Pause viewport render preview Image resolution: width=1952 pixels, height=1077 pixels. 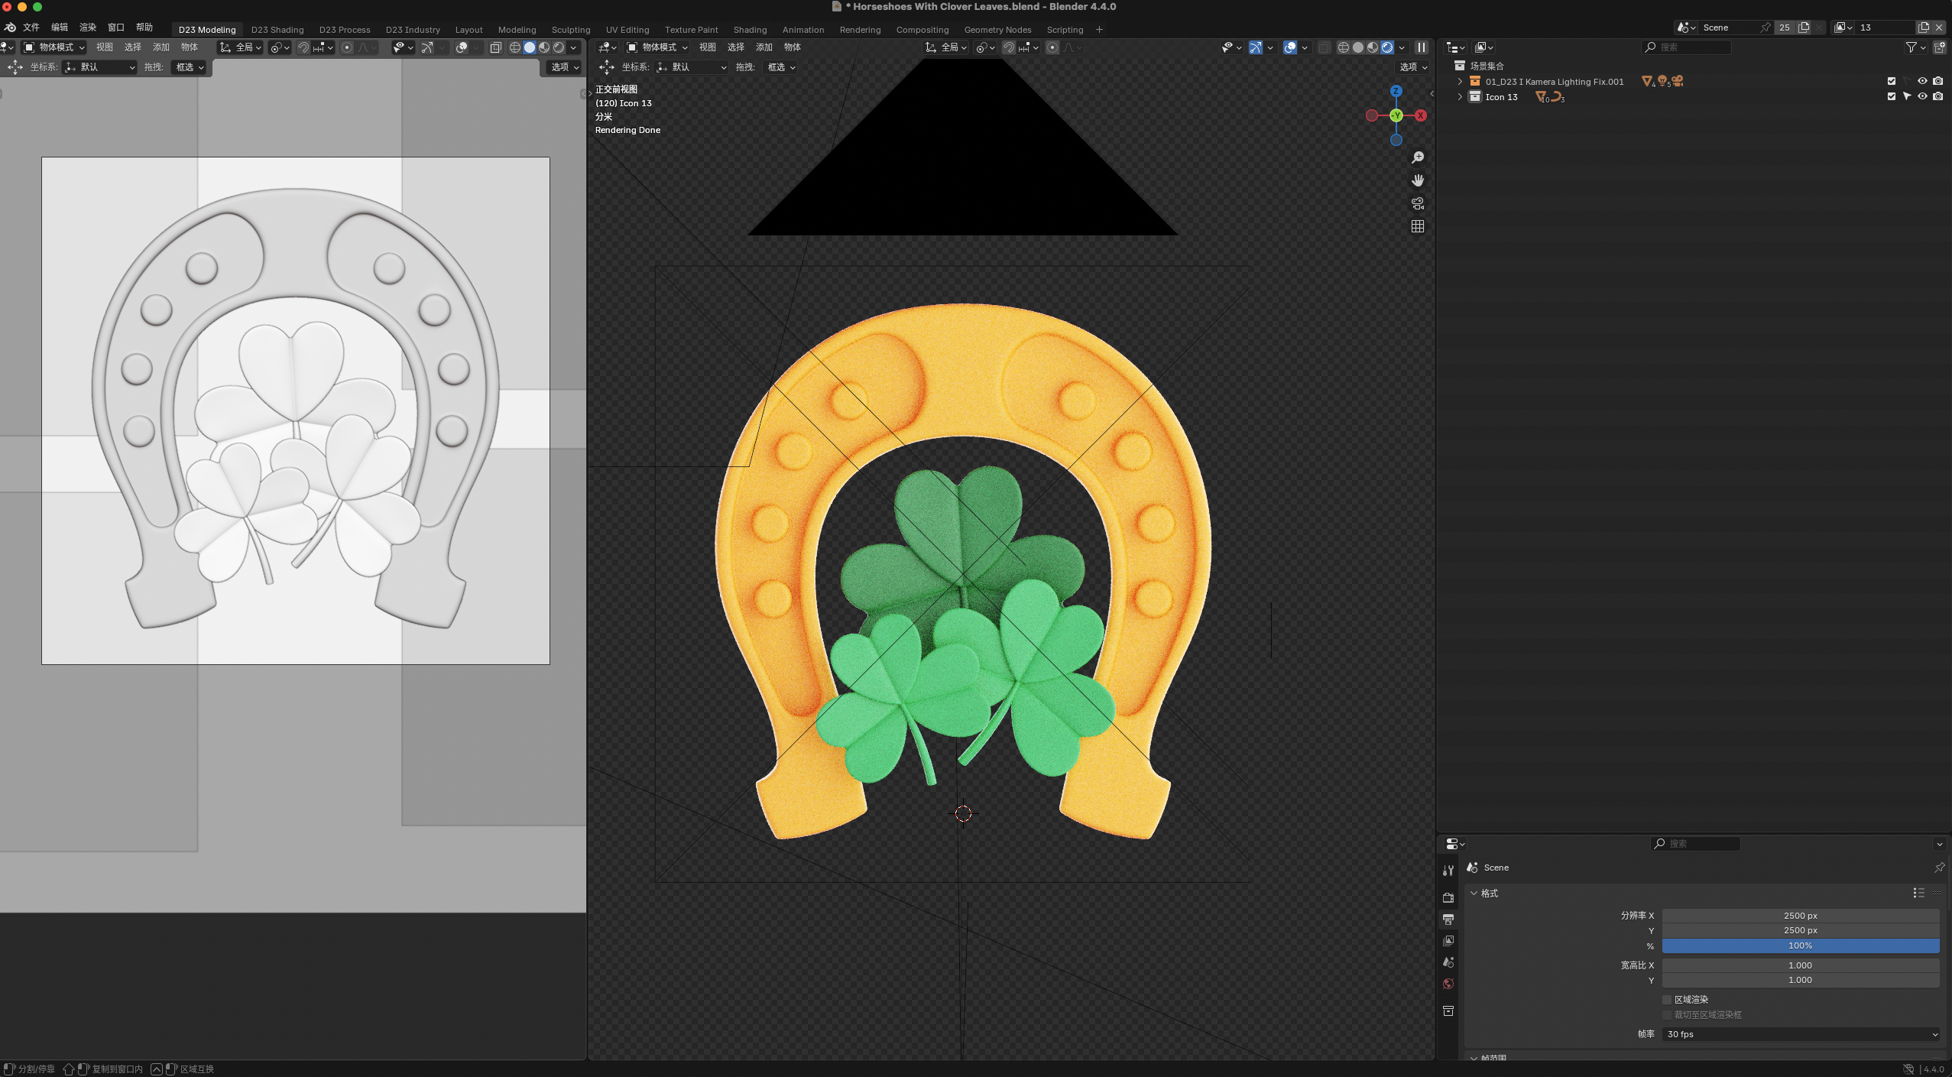[x=1422, y=47]
